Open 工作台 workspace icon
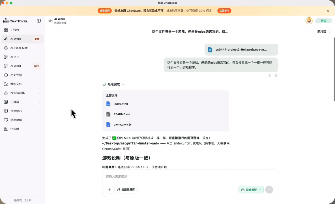Viewport: 335px width, 204px height. click(x=6, y=30)
